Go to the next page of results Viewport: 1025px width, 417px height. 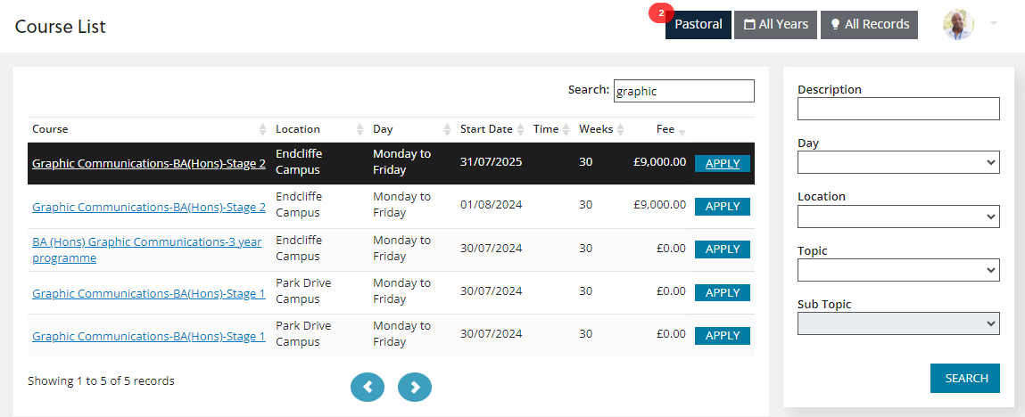pyautogui.click(x=415, y=387)
